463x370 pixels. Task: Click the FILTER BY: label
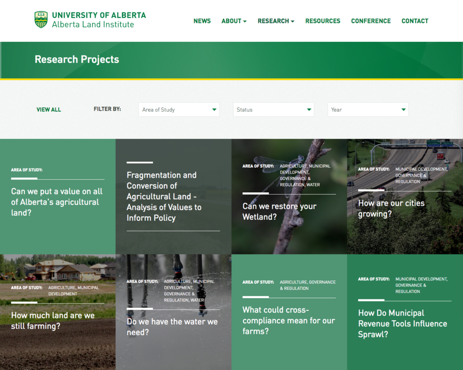107,109
